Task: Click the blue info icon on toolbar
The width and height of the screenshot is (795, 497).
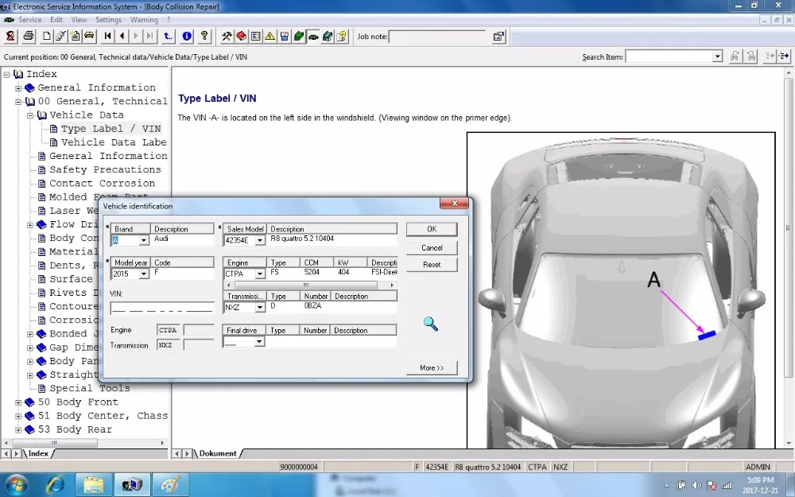Action: (x=185, y=36)
